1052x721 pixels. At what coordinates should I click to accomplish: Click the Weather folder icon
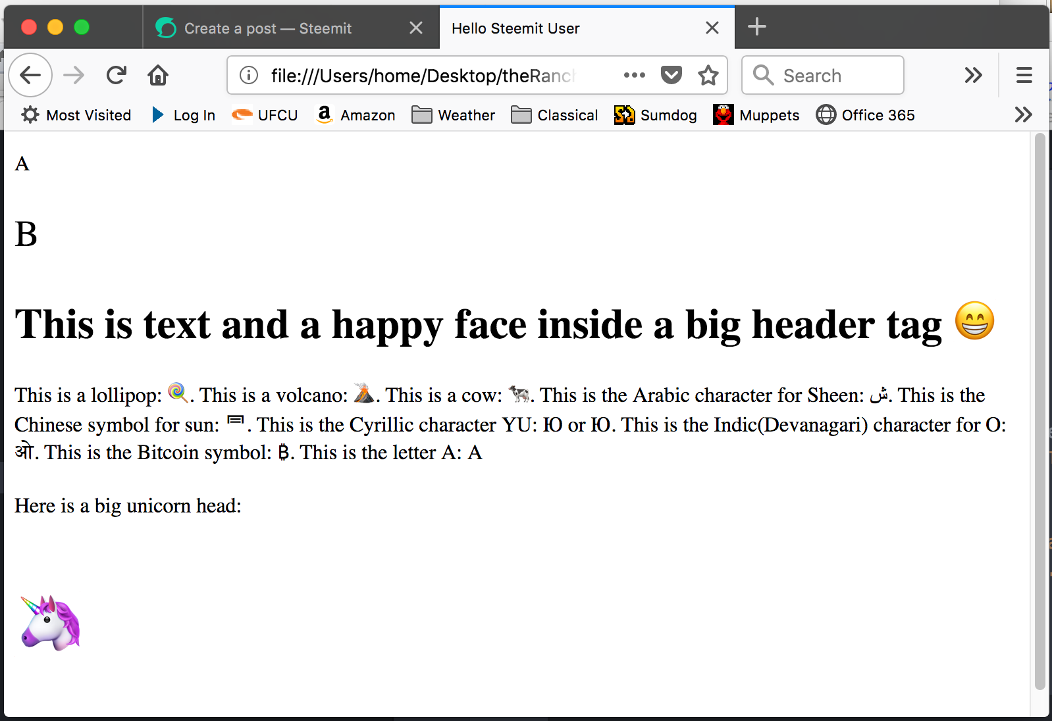pos(422,115)
